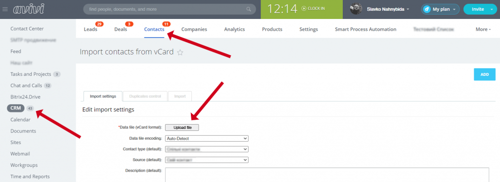Expand the More menu

pos(483,29)
